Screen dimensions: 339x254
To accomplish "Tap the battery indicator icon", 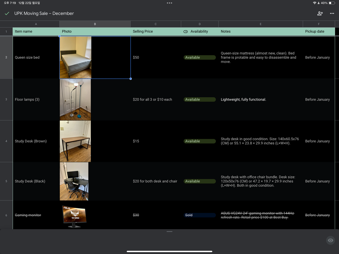I will click(332, 3).
